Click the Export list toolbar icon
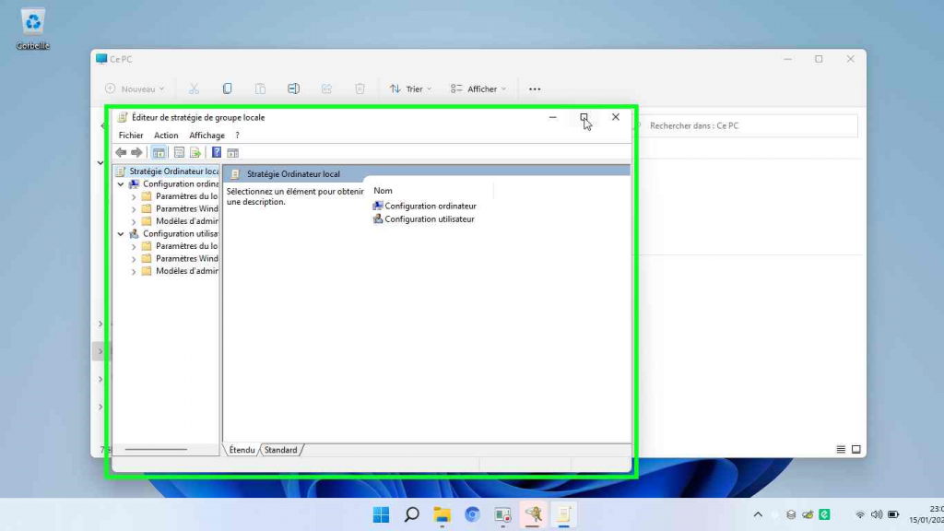Image resolution: width=944 pixels, height=531 pixels. 195,153
